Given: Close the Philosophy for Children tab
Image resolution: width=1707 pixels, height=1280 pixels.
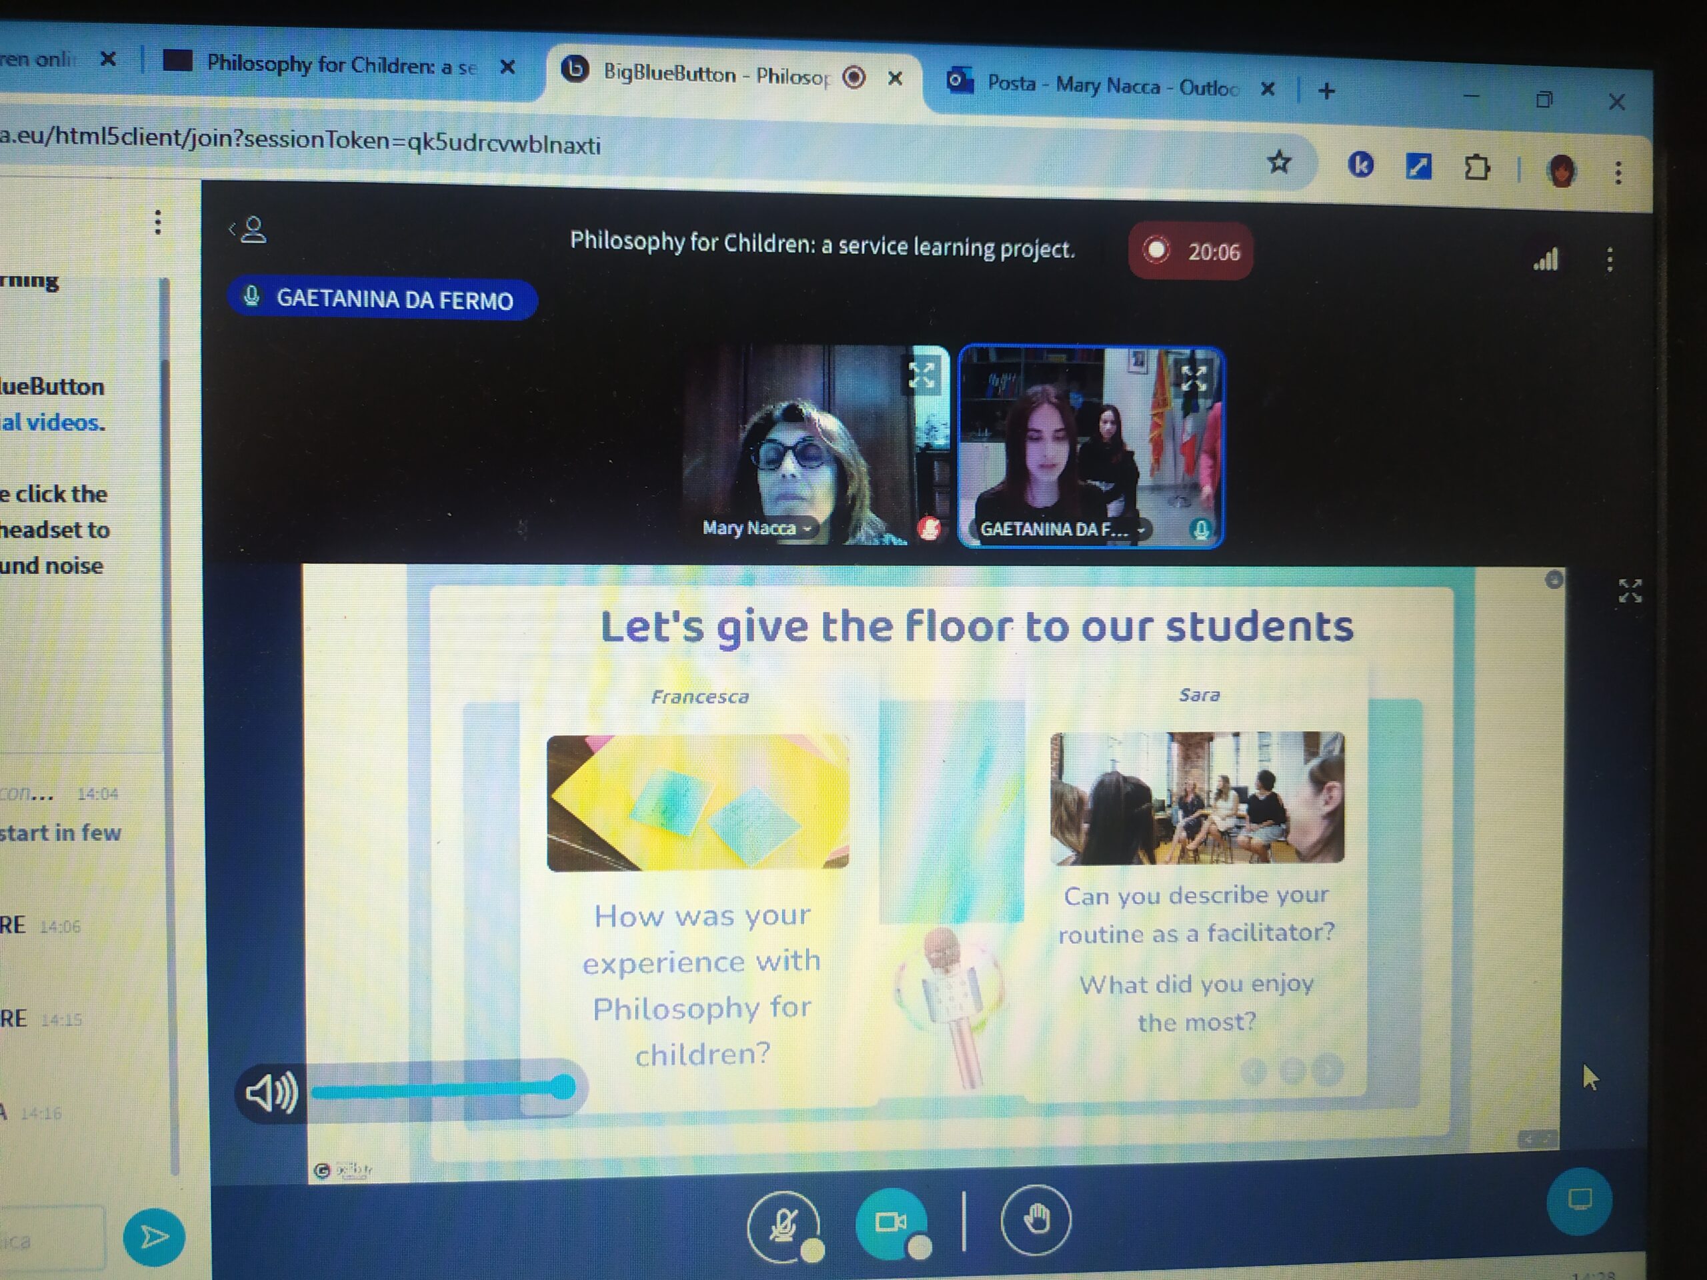Looking at the screenshot, I should click(x=507, y=67).
